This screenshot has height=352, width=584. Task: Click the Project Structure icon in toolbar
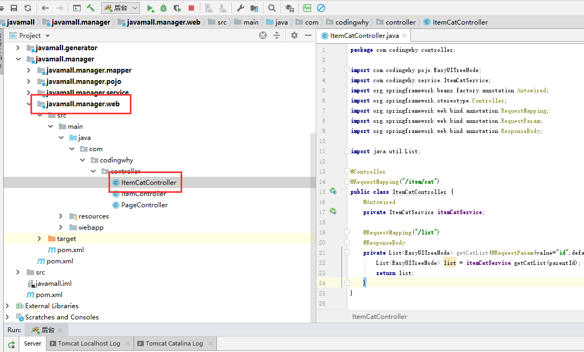click(x=254, y=8)
